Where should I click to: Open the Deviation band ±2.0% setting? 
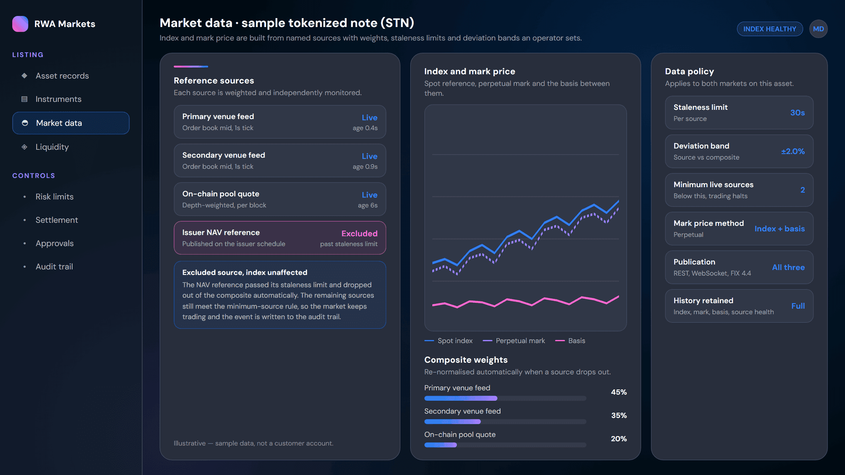[739, 151]
